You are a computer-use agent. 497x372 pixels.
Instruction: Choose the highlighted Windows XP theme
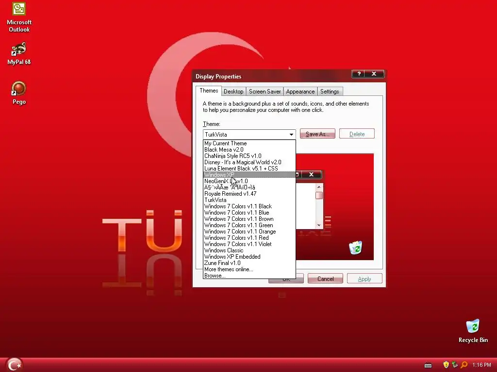(x=249, y=175)
